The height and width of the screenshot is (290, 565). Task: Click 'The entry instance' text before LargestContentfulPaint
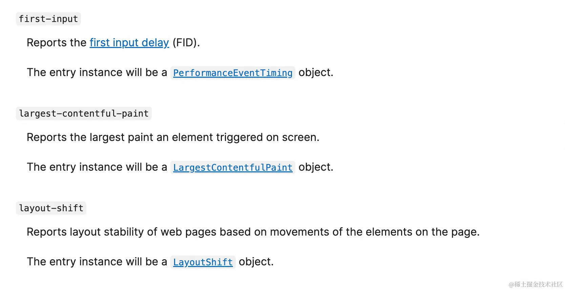click(97, 167)
